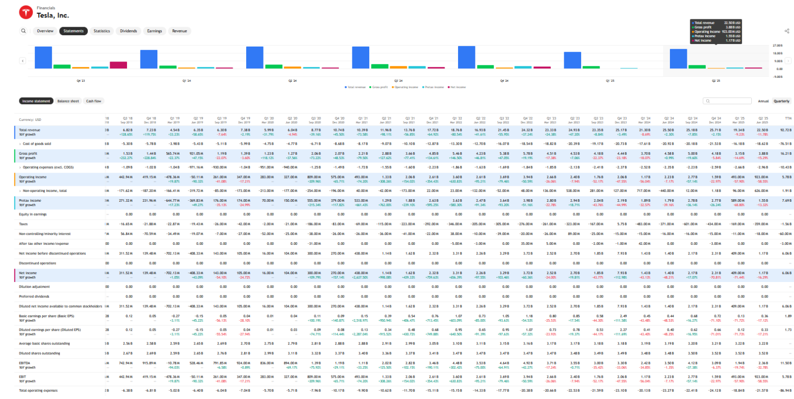Image resolution: width=794 pixels, height=399 pixels.
Task: Show the Balance sheet statement
Action: pyautogui.click(x=68, y=101)
